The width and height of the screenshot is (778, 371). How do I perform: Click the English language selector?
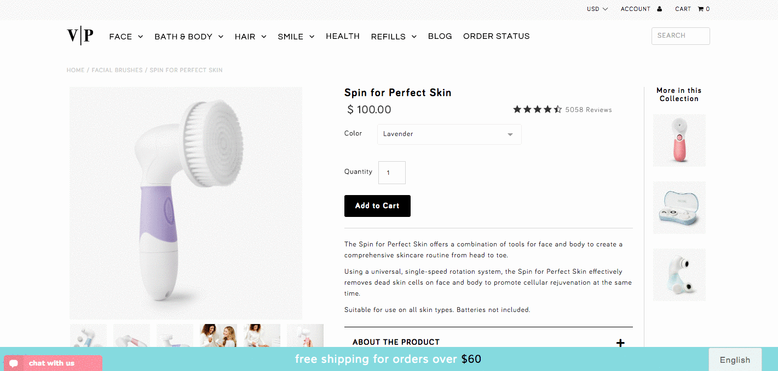[735, 360]
